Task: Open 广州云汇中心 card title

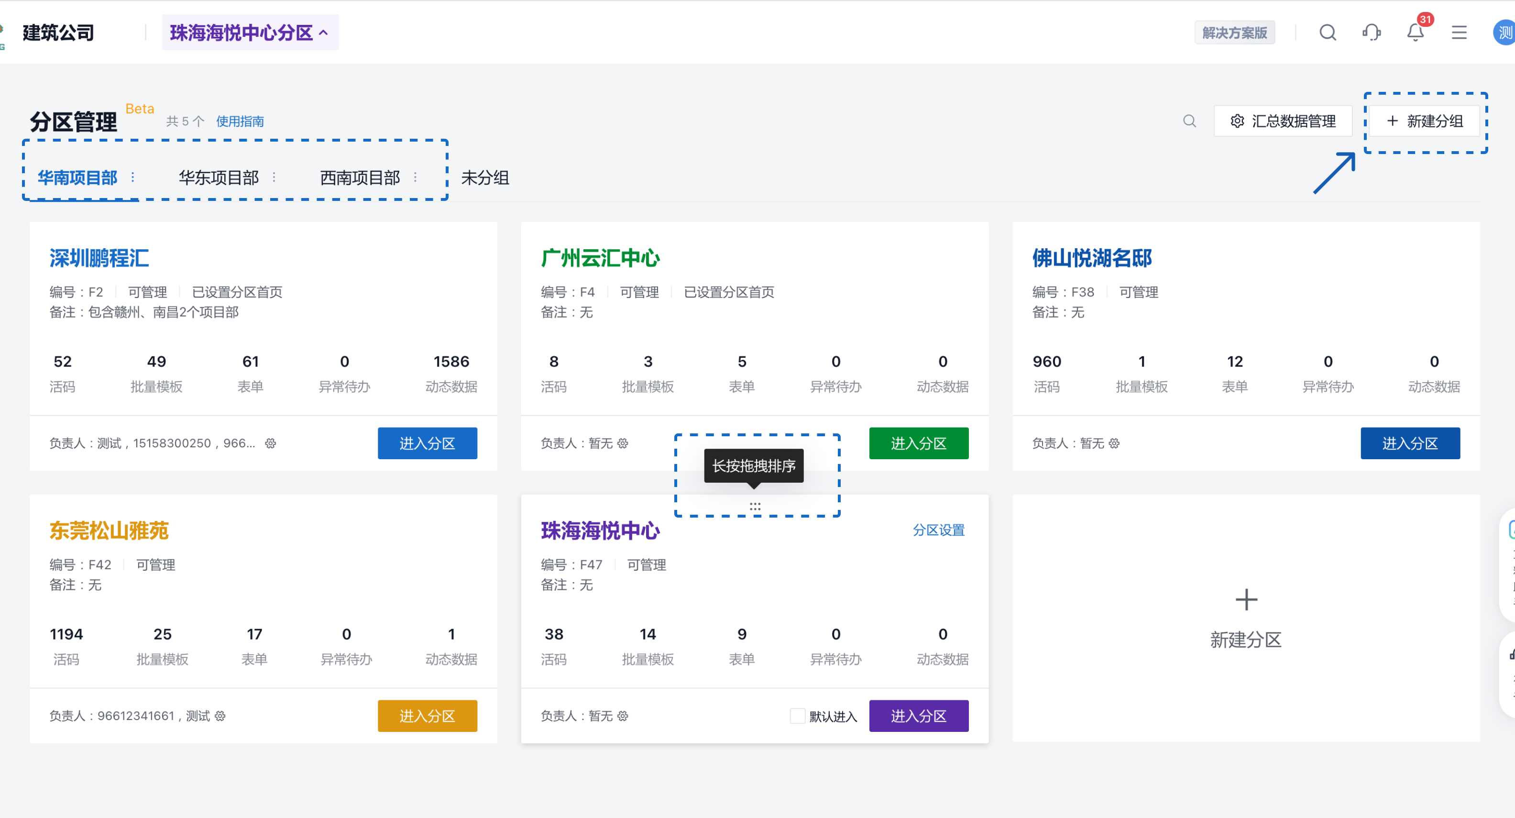Action: coord(601,258)
